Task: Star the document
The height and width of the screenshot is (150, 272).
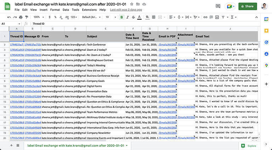Action: coord(132,4)
